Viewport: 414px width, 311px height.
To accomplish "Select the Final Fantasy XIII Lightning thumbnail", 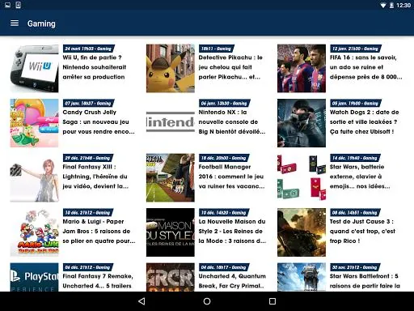I will pos(34,177).
